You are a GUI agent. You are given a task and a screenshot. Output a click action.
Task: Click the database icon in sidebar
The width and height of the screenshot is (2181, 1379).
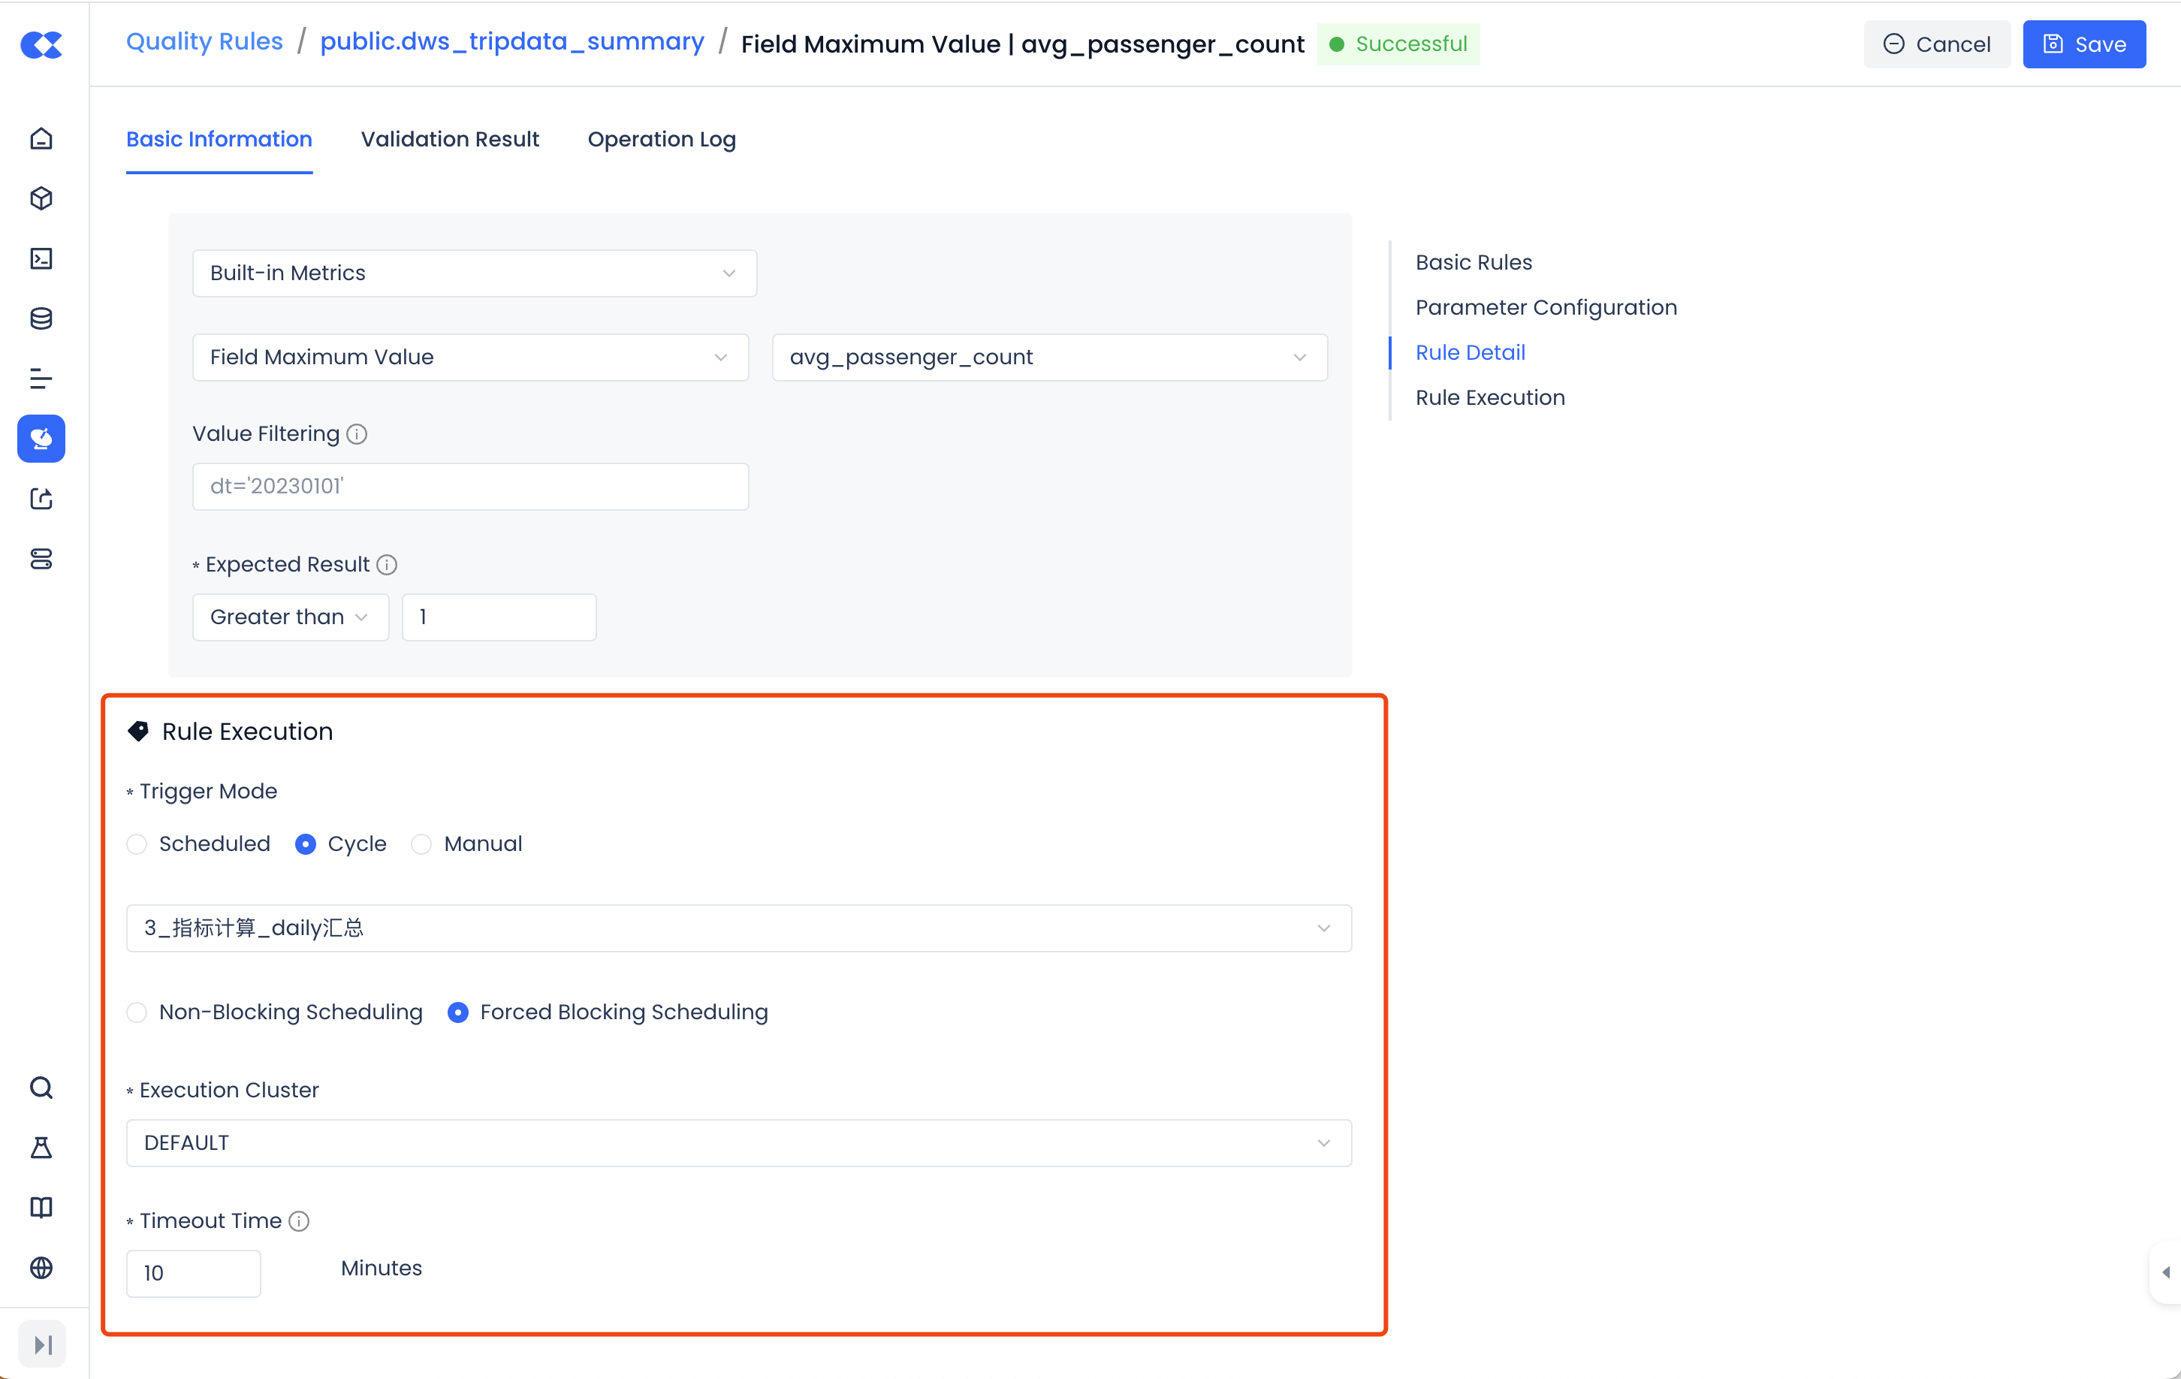[x=41, y=319]
